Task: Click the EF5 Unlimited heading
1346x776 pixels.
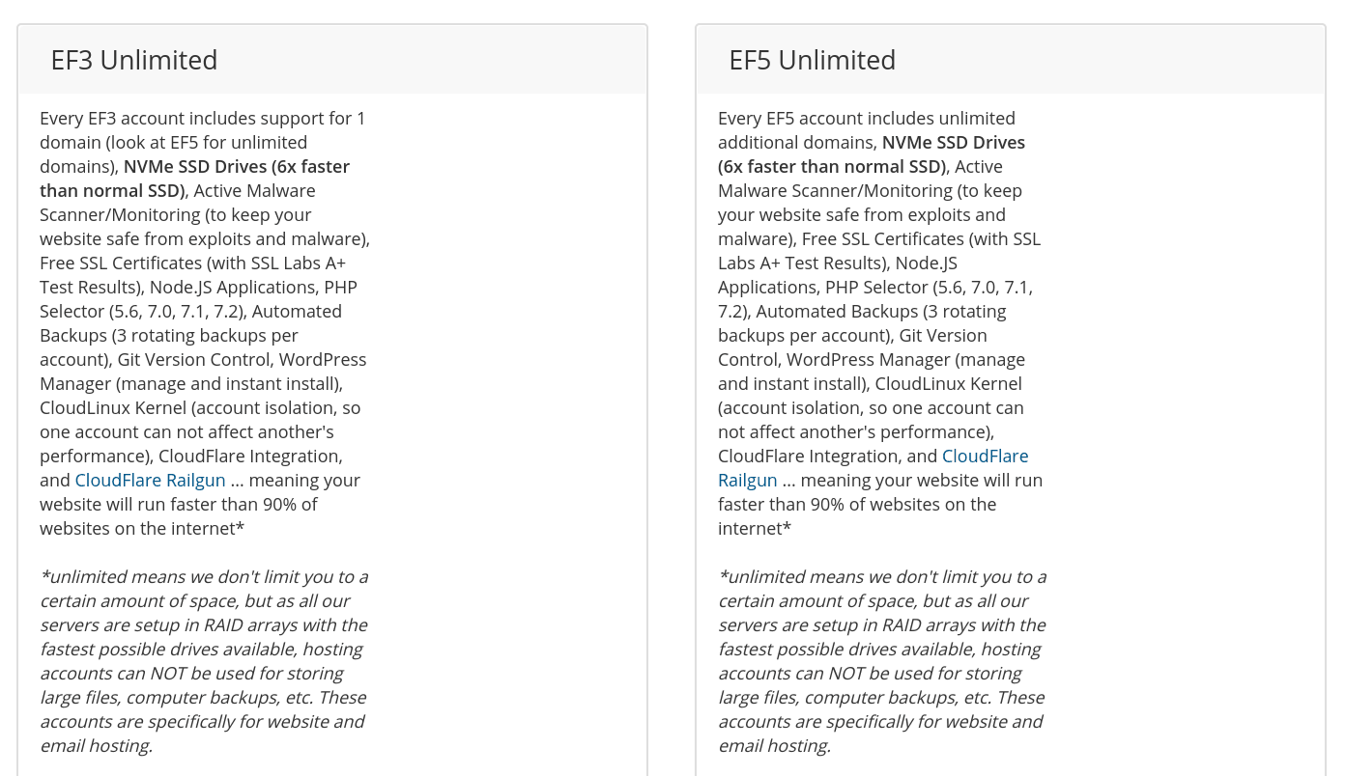Action: click(x=813, y=60)
